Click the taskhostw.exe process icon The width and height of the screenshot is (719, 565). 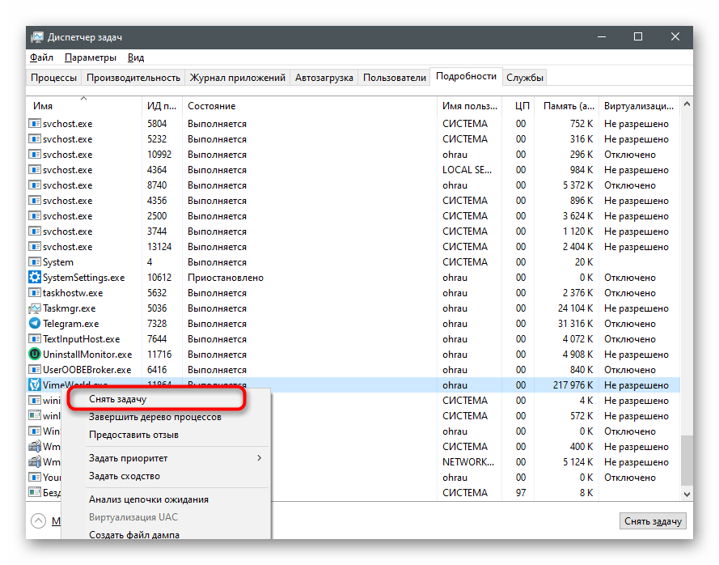[35, 292]
